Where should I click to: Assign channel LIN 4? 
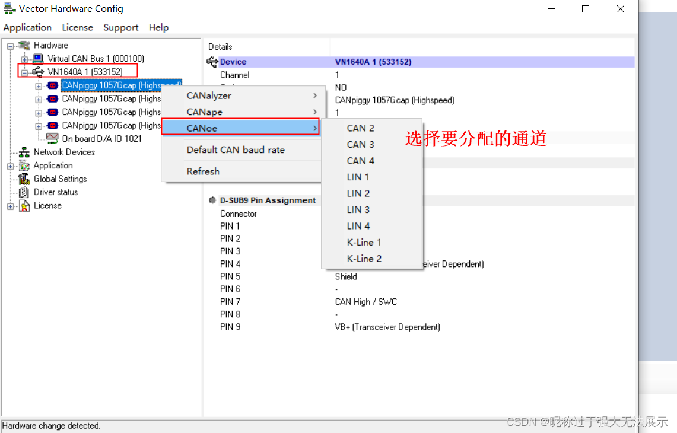tap(372, 226)
